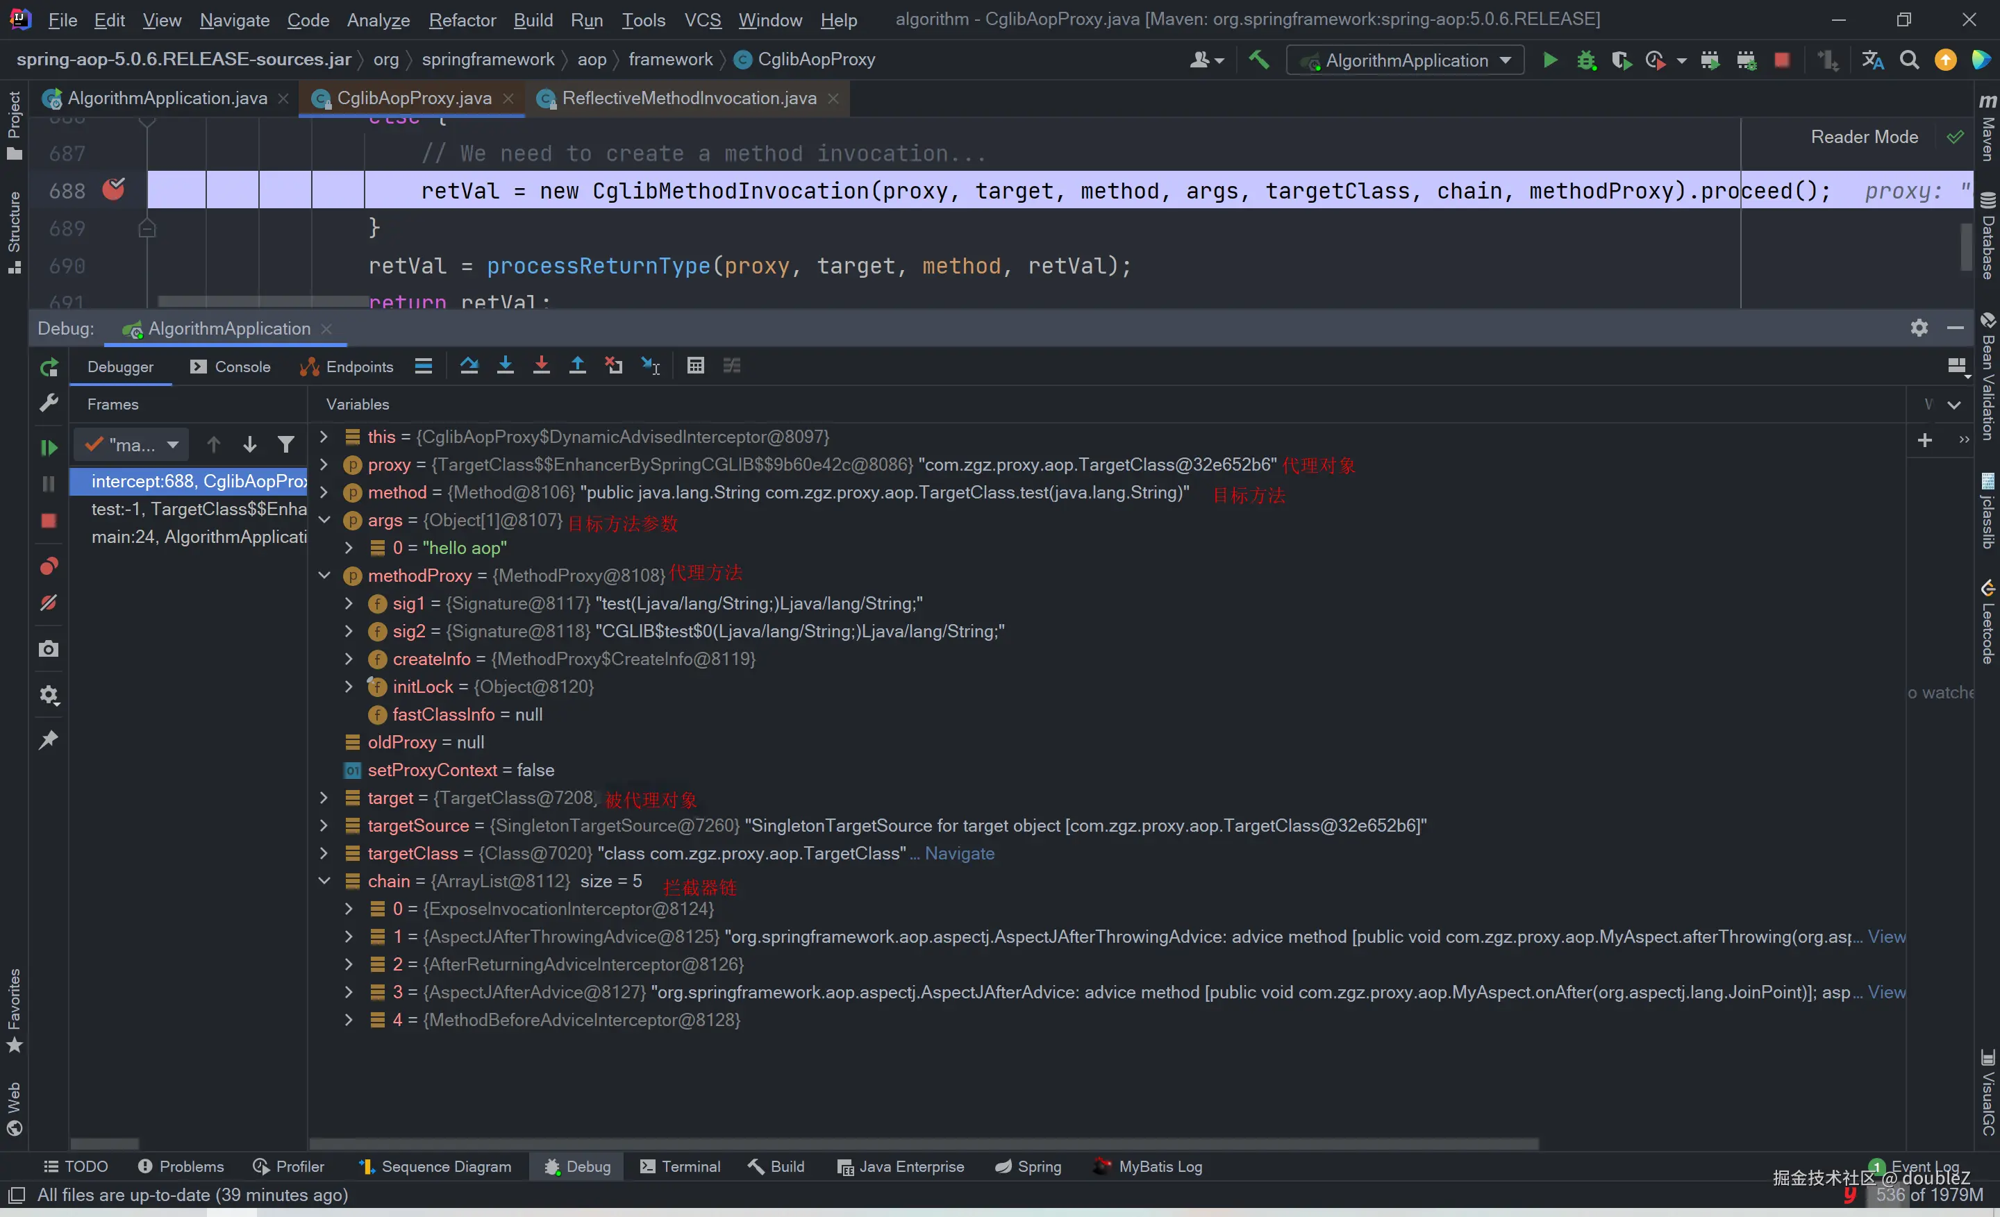Screen dimensions: 2000x1217
Task: Click the Step Into debug icon
Action: click(505, 366)
